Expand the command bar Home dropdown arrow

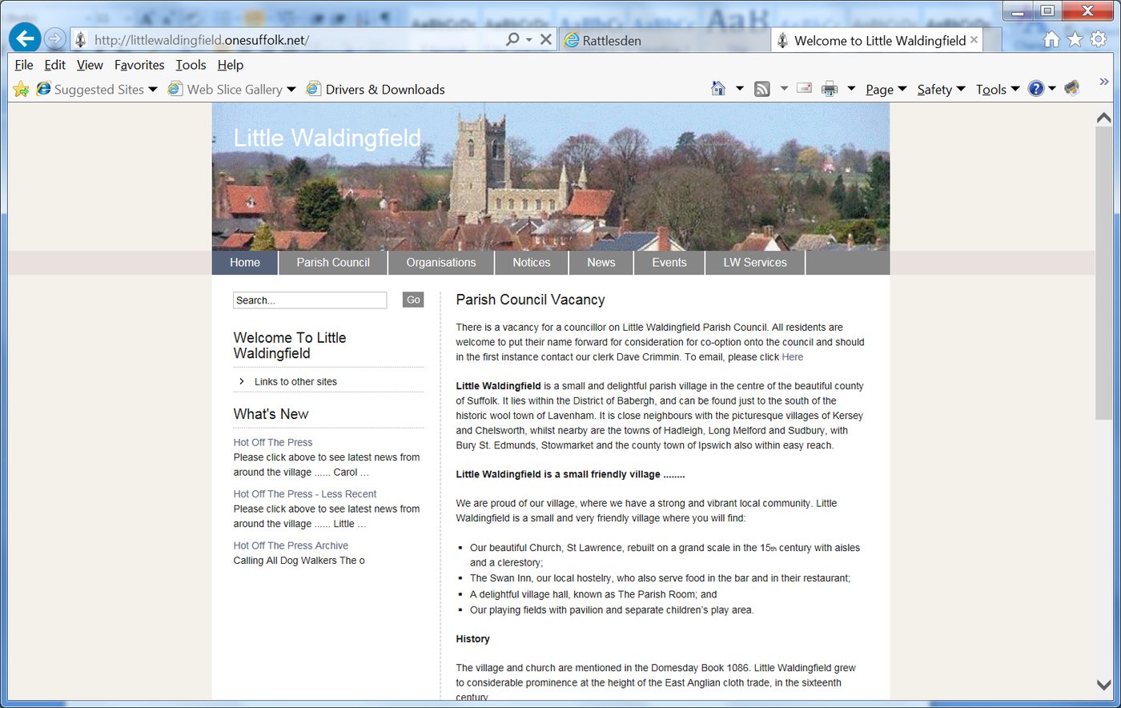739,88
